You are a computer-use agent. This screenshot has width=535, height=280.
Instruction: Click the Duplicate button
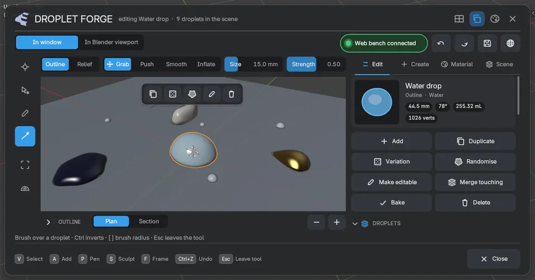click(x=475, y=141)
